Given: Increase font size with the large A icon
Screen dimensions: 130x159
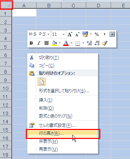Looking at the screenshot, I should point(70,34).
